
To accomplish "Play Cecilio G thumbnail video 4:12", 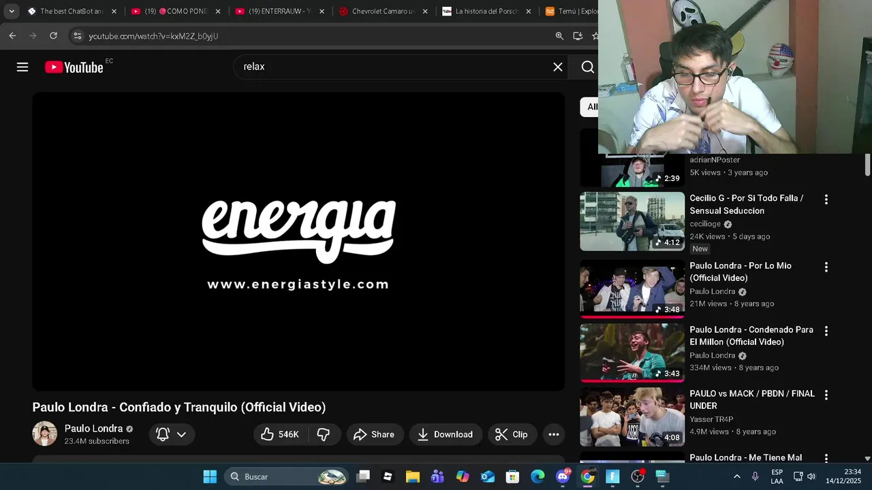I will tap(632, 221).
